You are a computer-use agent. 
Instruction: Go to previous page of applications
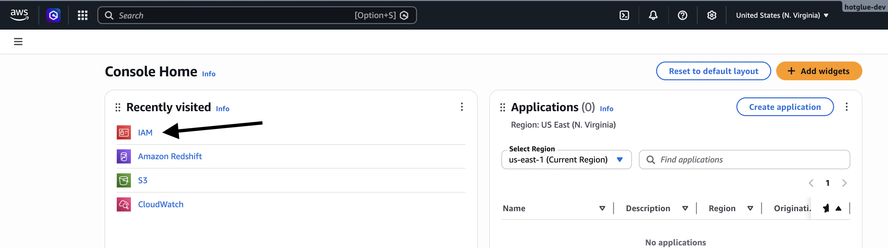pyautogui.click(x=811, y=183)
